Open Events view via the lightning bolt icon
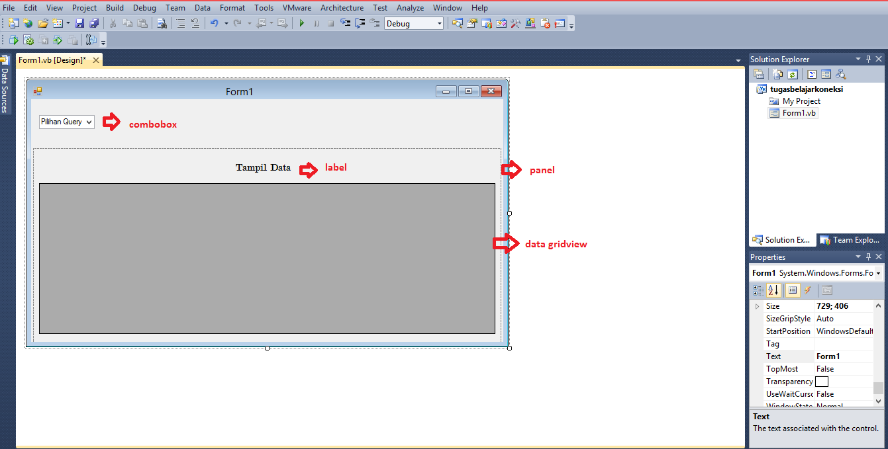The width and height of the screenshot is (888, 449). click(x=807, y=290)
